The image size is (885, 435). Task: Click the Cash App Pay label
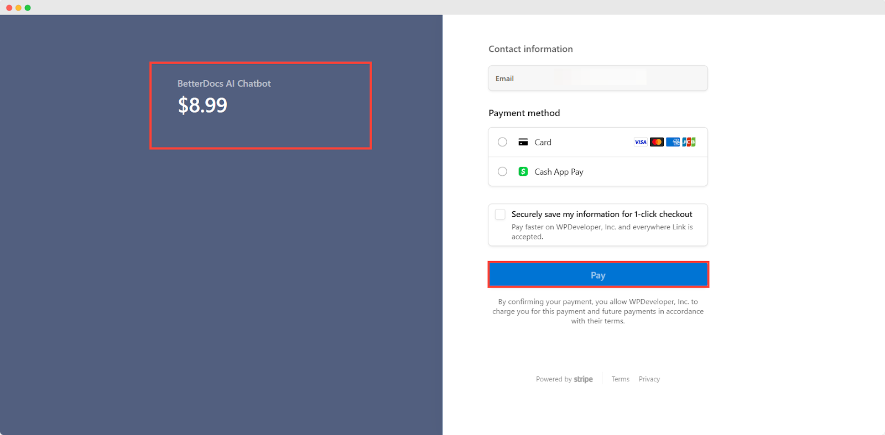559,172
